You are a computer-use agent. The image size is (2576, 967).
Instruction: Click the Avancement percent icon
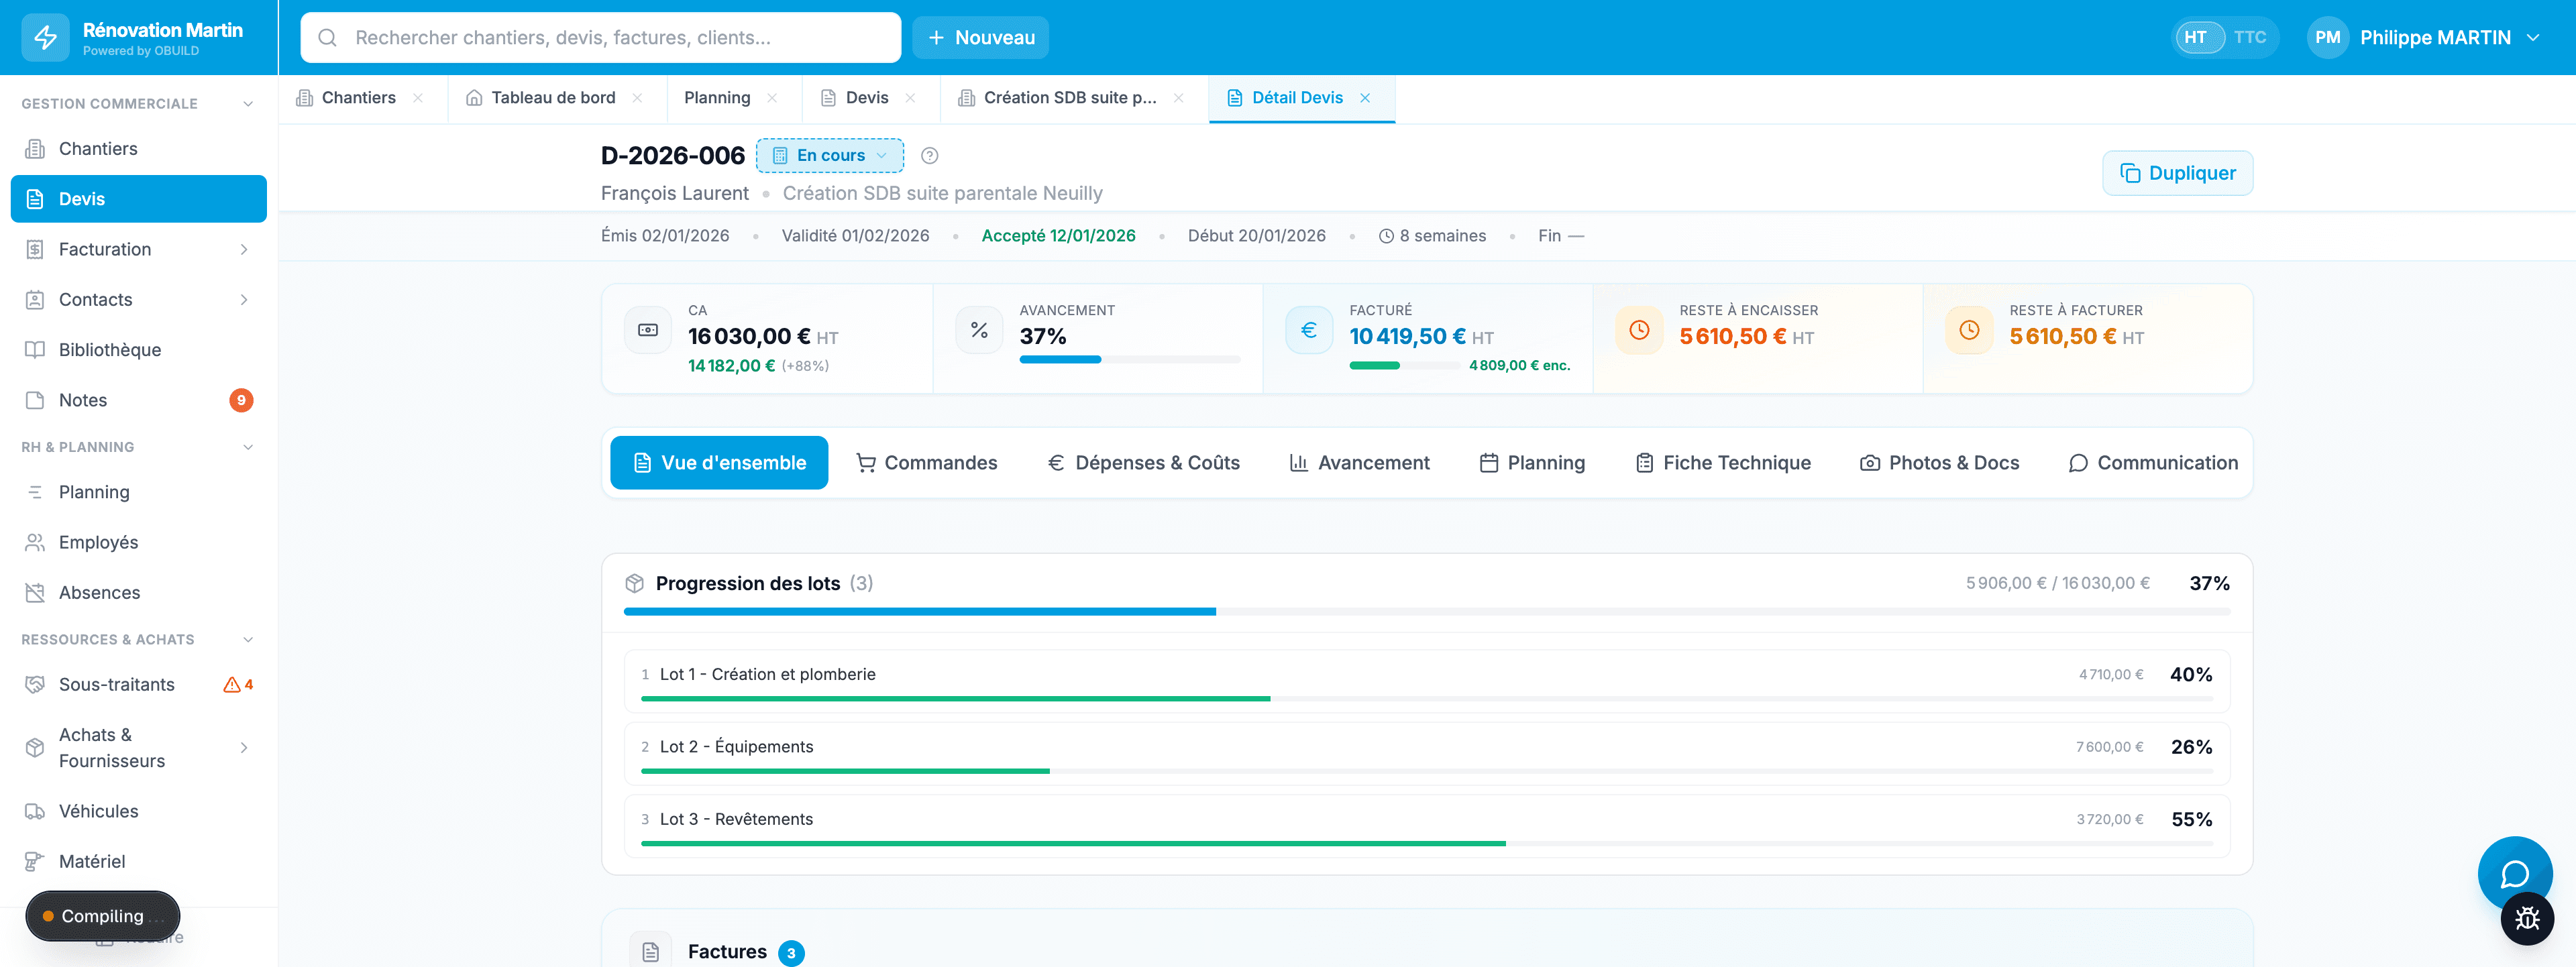click(x=979, y=330)
